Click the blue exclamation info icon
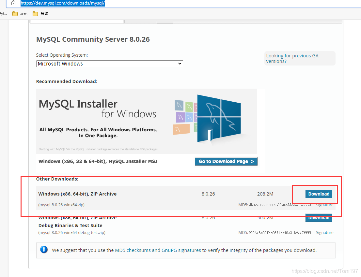 point(44,249)
